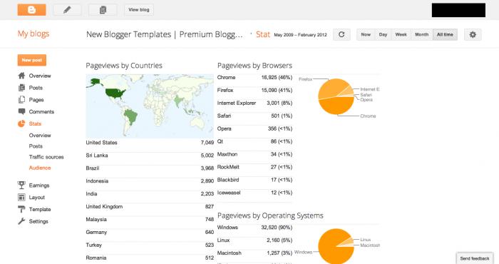Click the Settings wrench icon
The height and width of the screenshot is (264, 499).
[21, 221]
